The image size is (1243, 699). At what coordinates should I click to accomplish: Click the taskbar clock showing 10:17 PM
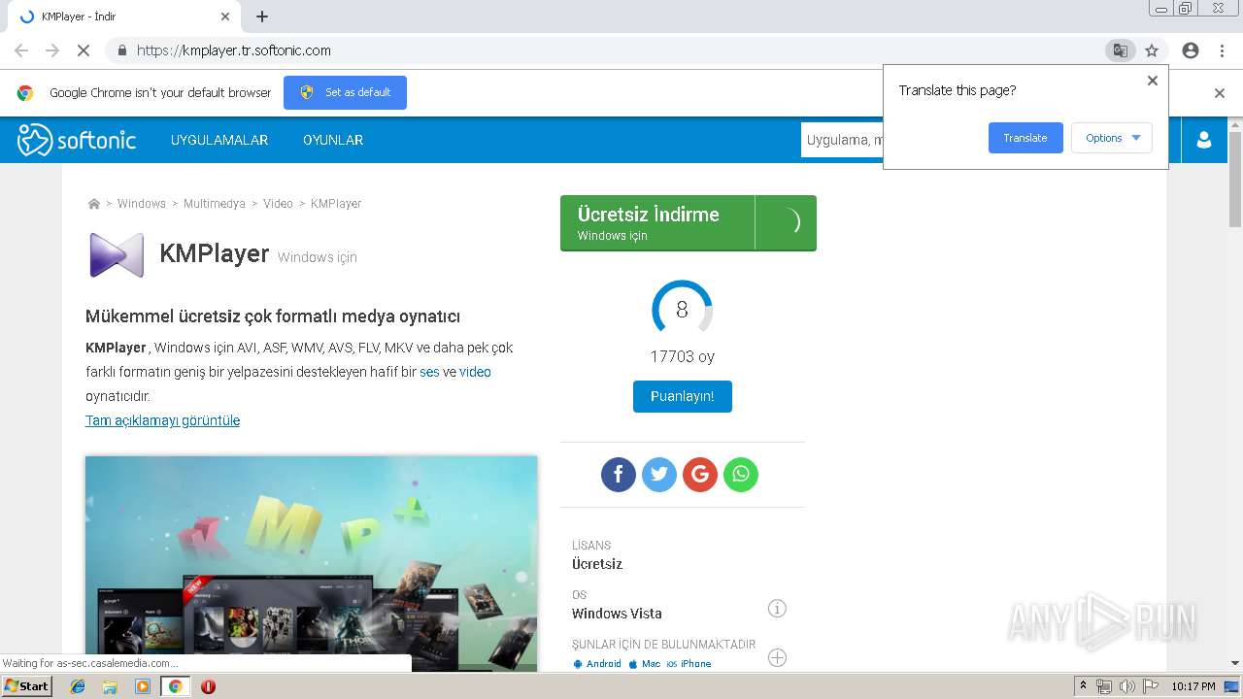point(1193,686)
